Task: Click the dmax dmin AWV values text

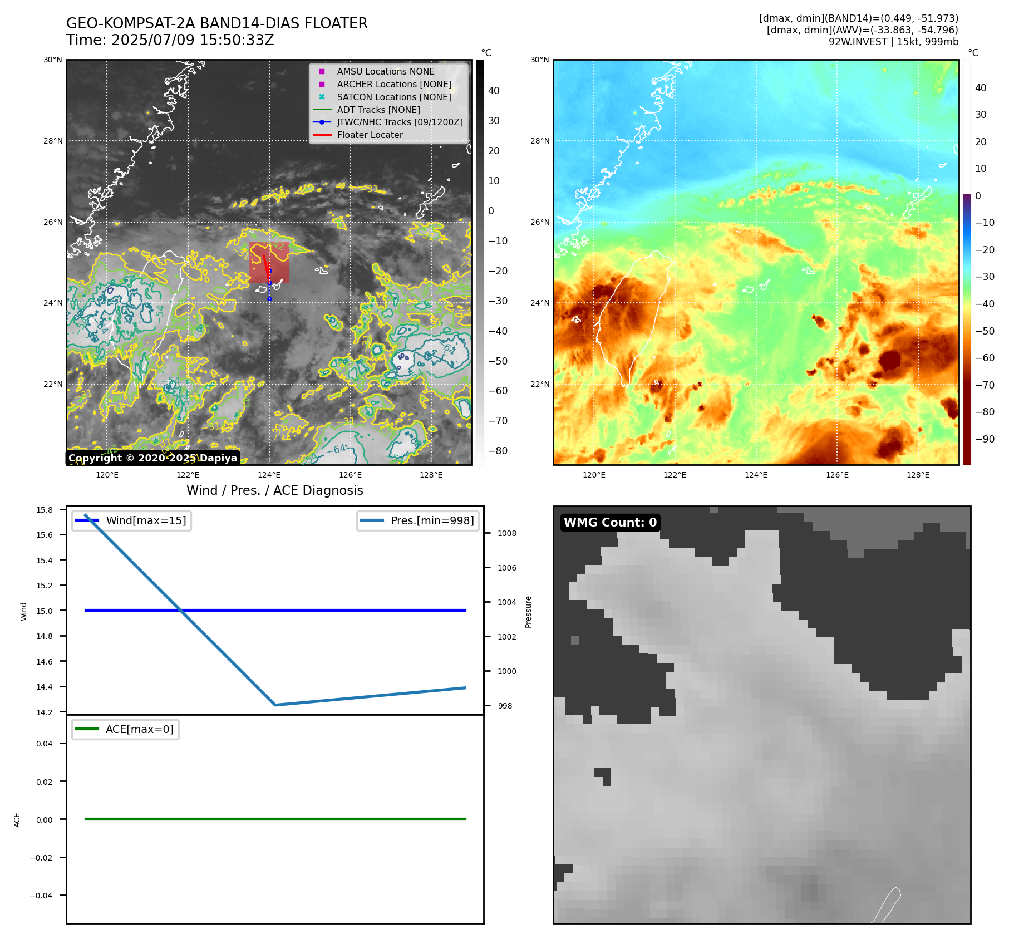Action: [x=863, y=30]
